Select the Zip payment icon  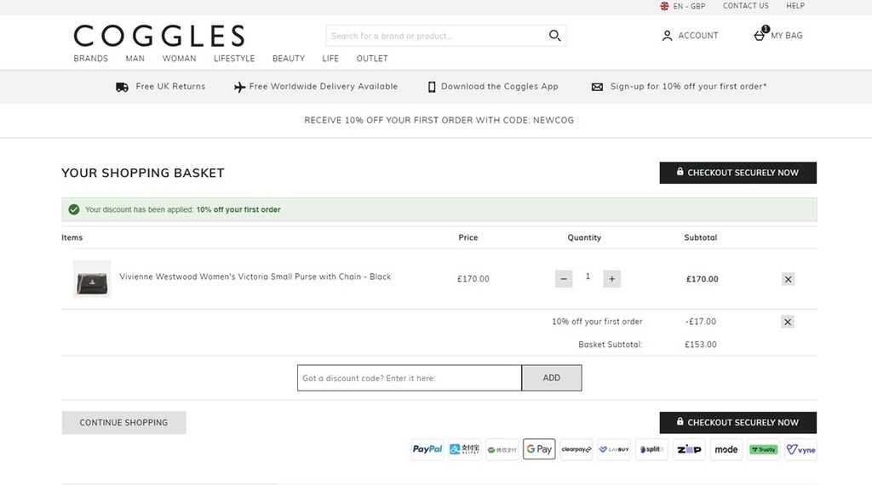688,449
